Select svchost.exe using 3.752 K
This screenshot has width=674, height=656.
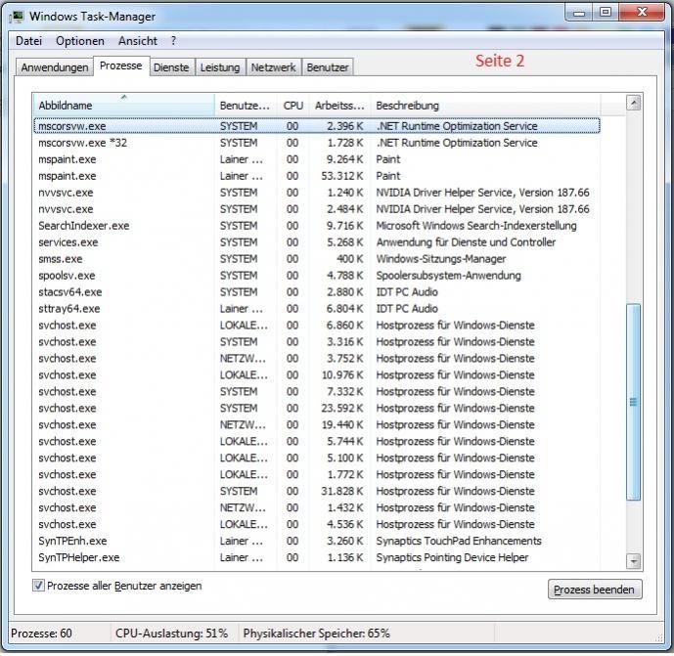coord(317,358)
